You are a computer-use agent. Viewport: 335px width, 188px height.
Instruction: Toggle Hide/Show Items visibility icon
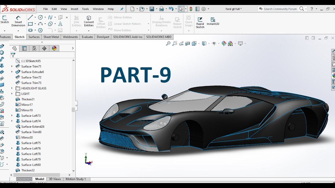(x=214, y=44)
